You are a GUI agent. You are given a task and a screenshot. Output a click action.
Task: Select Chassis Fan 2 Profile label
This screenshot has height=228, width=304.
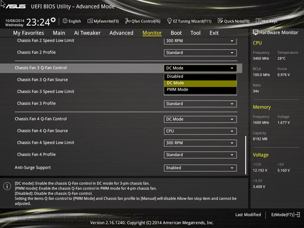36,52
